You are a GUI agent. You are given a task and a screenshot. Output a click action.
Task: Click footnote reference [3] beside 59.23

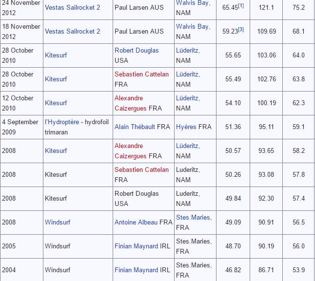point(240,29)
